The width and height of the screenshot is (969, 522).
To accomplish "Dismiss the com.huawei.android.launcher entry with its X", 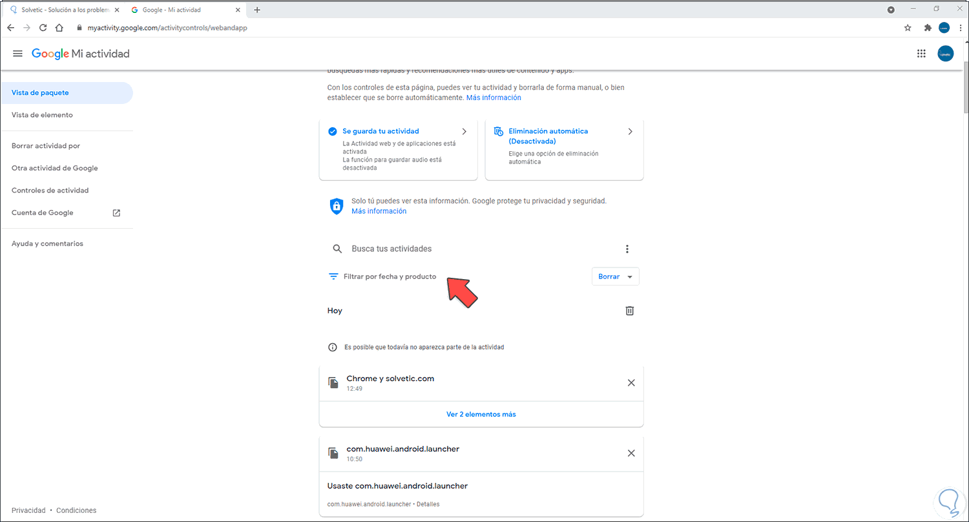I will click(631, 453).
